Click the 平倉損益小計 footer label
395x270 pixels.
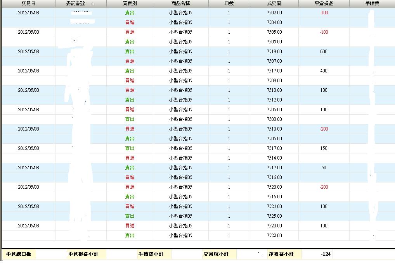tap(83, 254)
